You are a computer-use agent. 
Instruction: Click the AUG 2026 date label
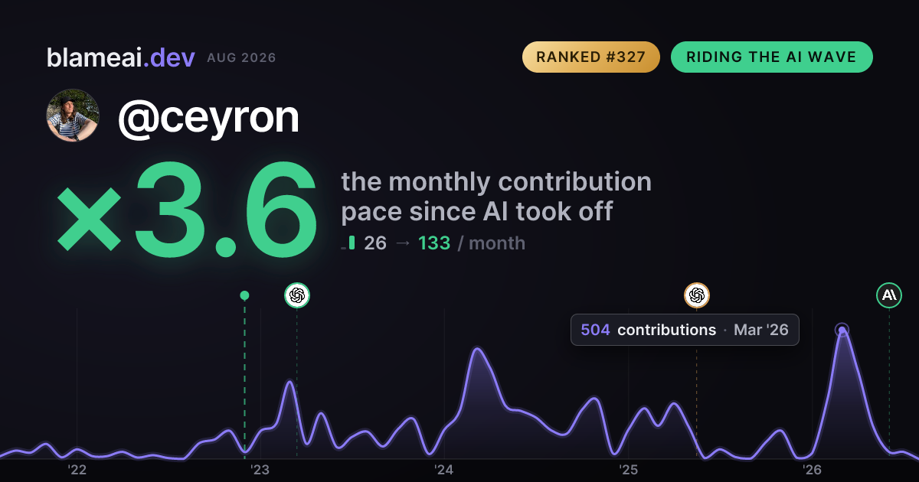point(241,58)
